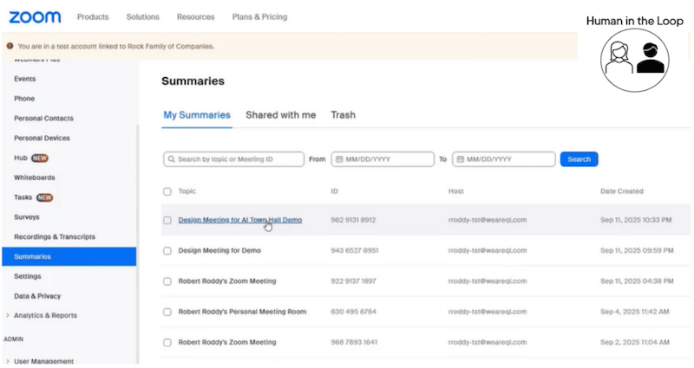Click the Date Created column header

[622, 191]
